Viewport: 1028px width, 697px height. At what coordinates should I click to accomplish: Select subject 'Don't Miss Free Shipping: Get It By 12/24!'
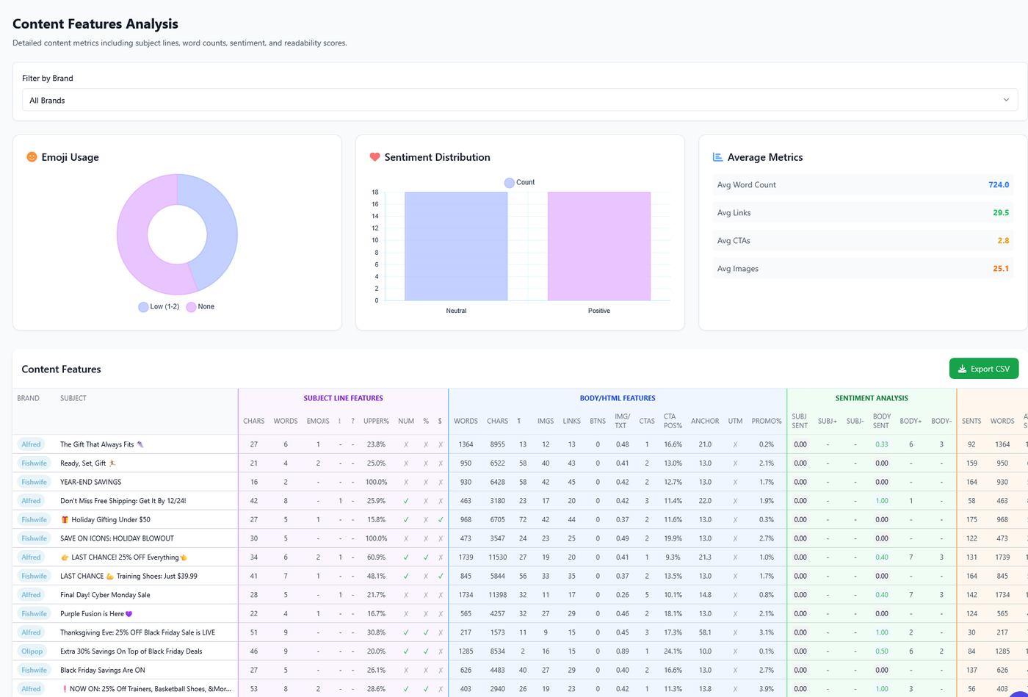tap(123, 501)
